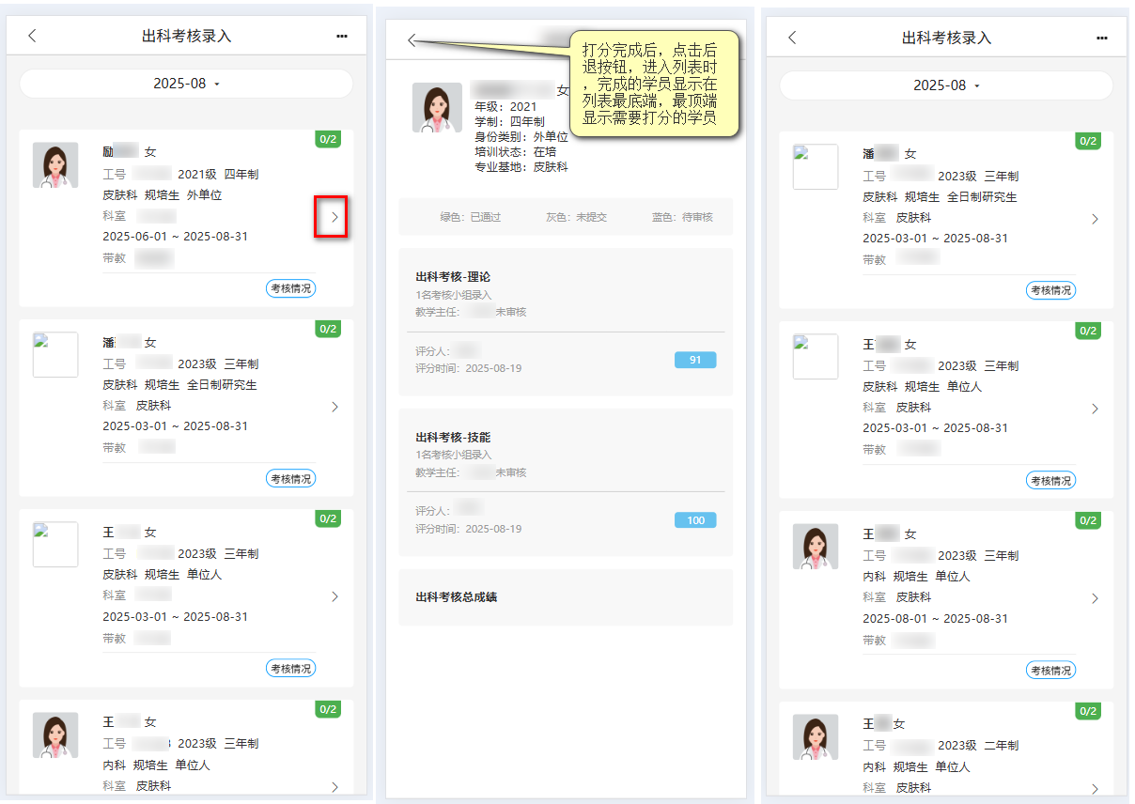
Task: Click left panel 王 皮肤科 单位人 broken avatar
Action: [x=55, y=545]
